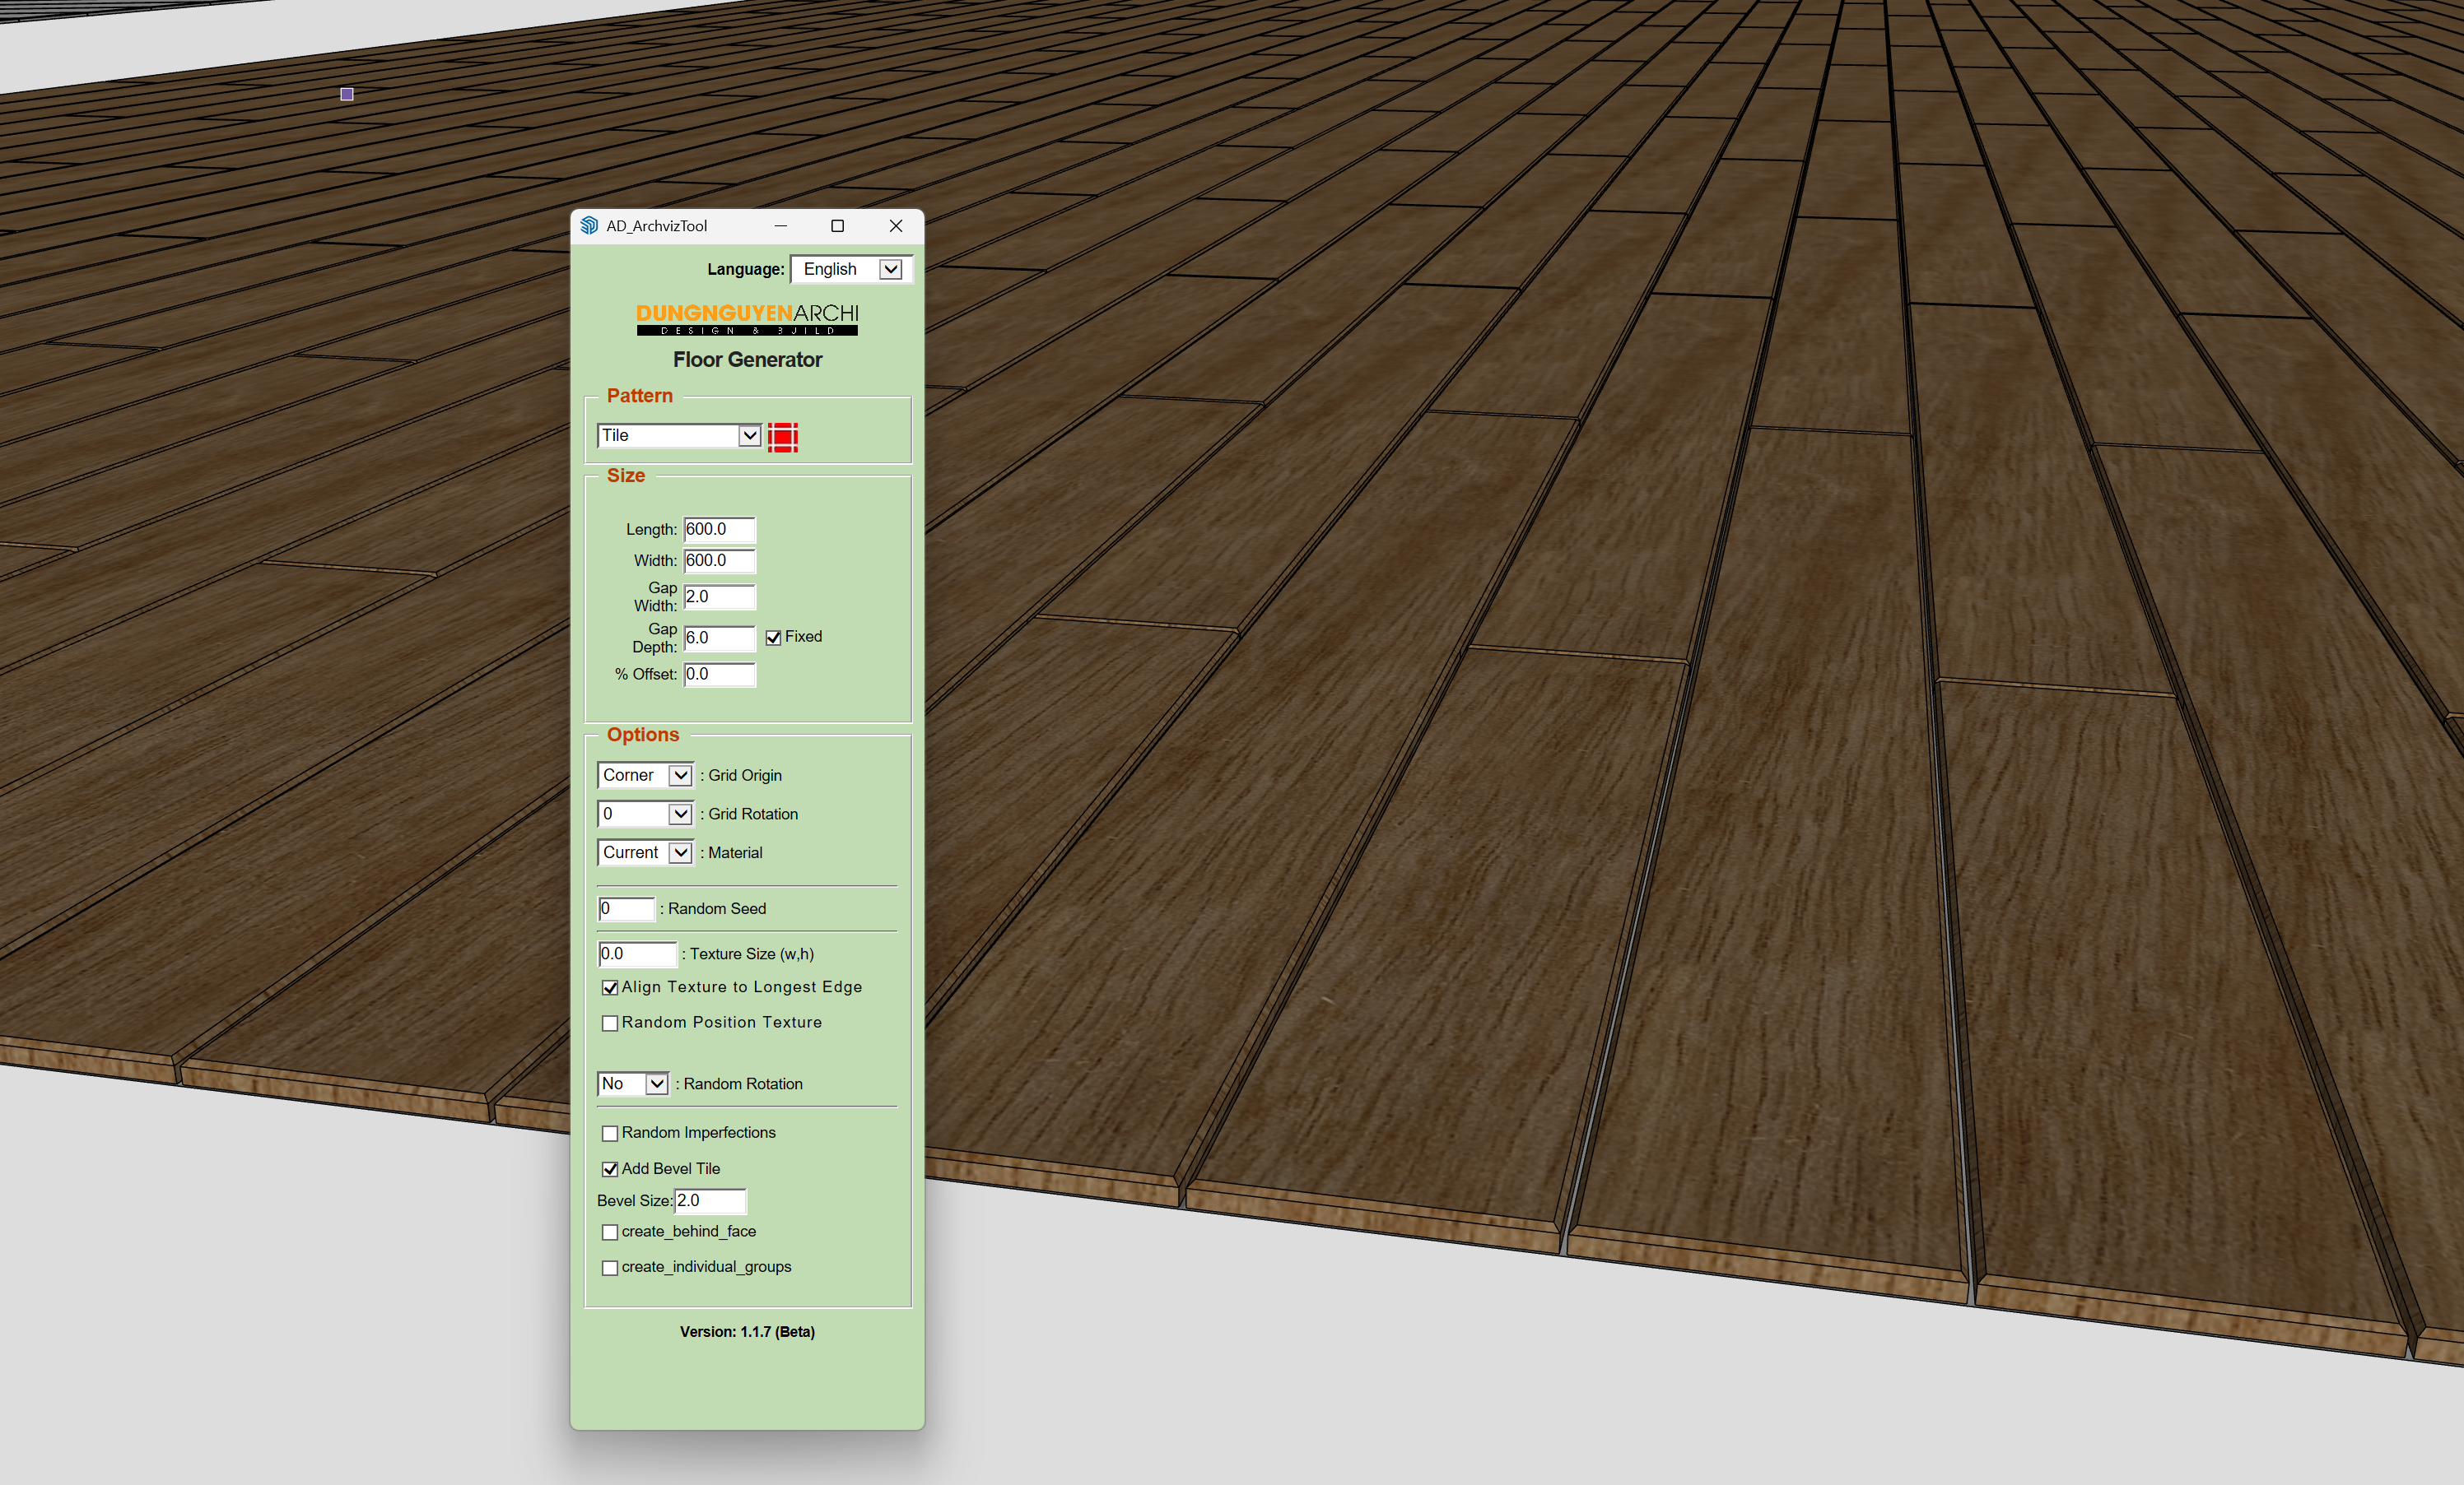2464x1485 pixels.
Task: Click the DUNGNGUYENARCHI logo
Action: coord(747,318)
